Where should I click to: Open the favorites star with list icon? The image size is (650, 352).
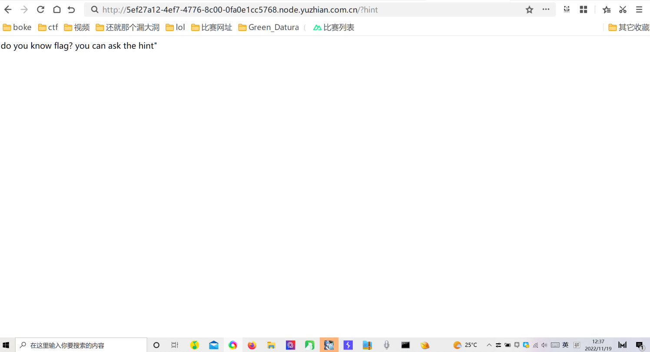pyautogui.click(x=606, y=9)
